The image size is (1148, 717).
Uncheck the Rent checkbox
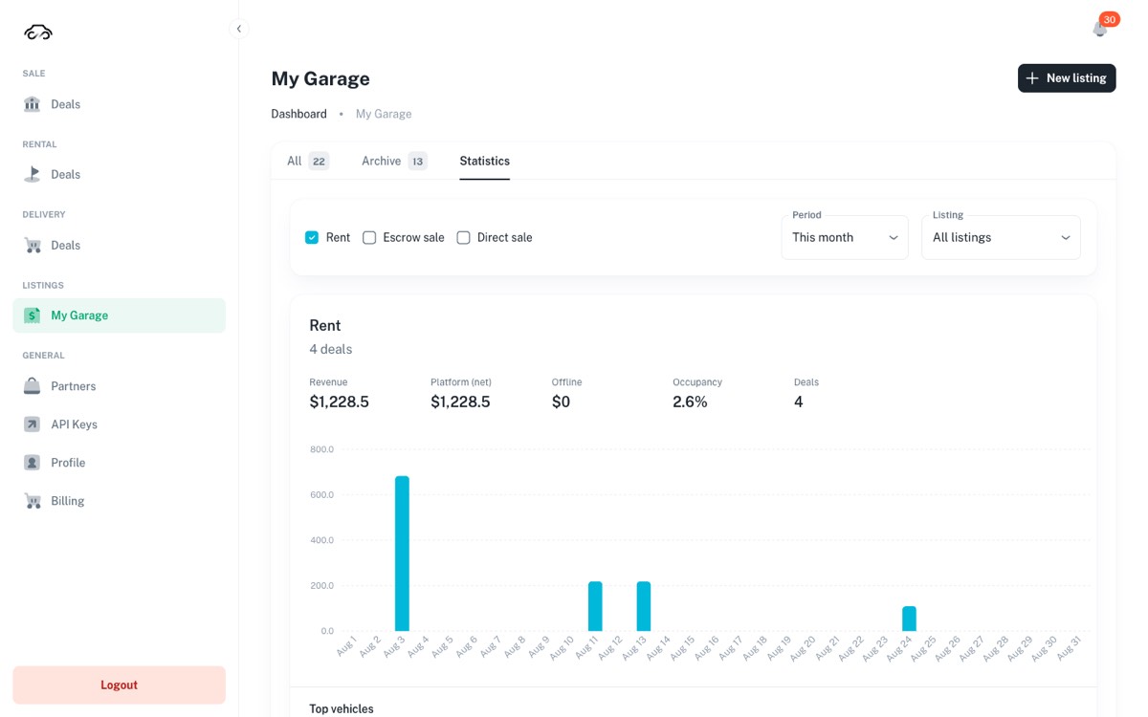pos(312,237)
